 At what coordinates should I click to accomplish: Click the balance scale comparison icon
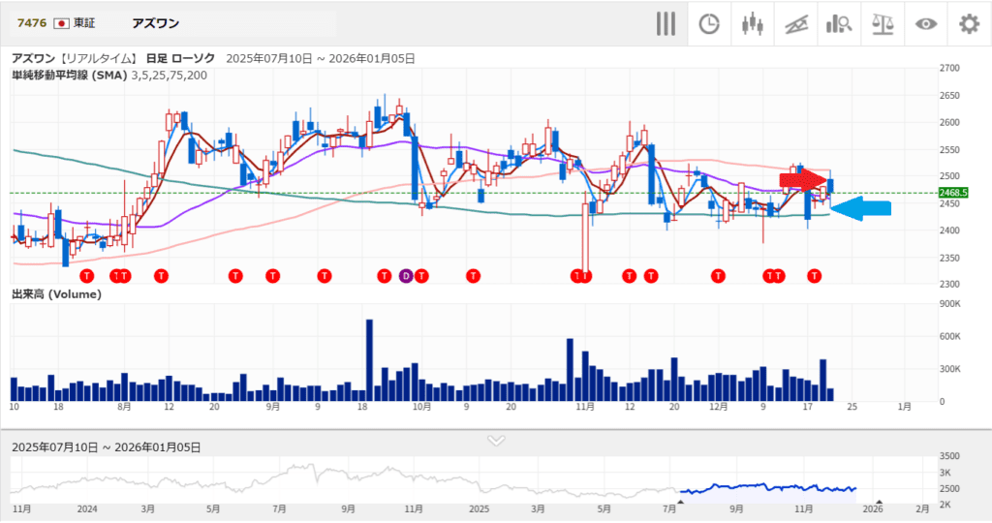point(883,24)
